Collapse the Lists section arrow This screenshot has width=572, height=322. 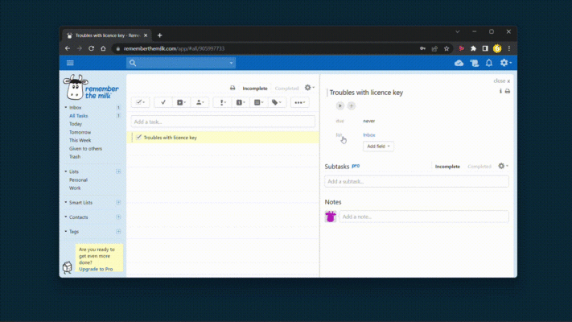coord(66,171)
